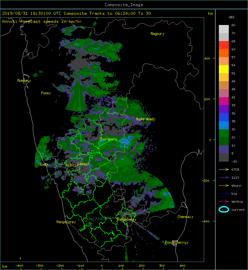Click the '2019/08/31 18:30:00 UTC' timestamp header
Image resolution: width=248 pixels, height=270 pixels.
[32, 13]
